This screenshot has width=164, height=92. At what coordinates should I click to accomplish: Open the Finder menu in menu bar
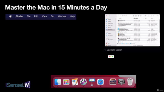click(x=19, y=16)
